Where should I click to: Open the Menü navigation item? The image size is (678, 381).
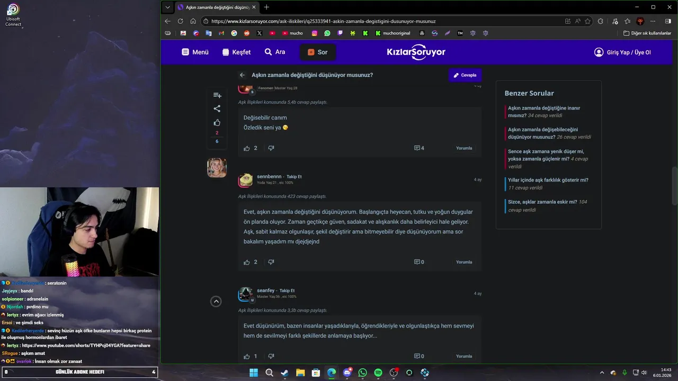coord(195,52)
